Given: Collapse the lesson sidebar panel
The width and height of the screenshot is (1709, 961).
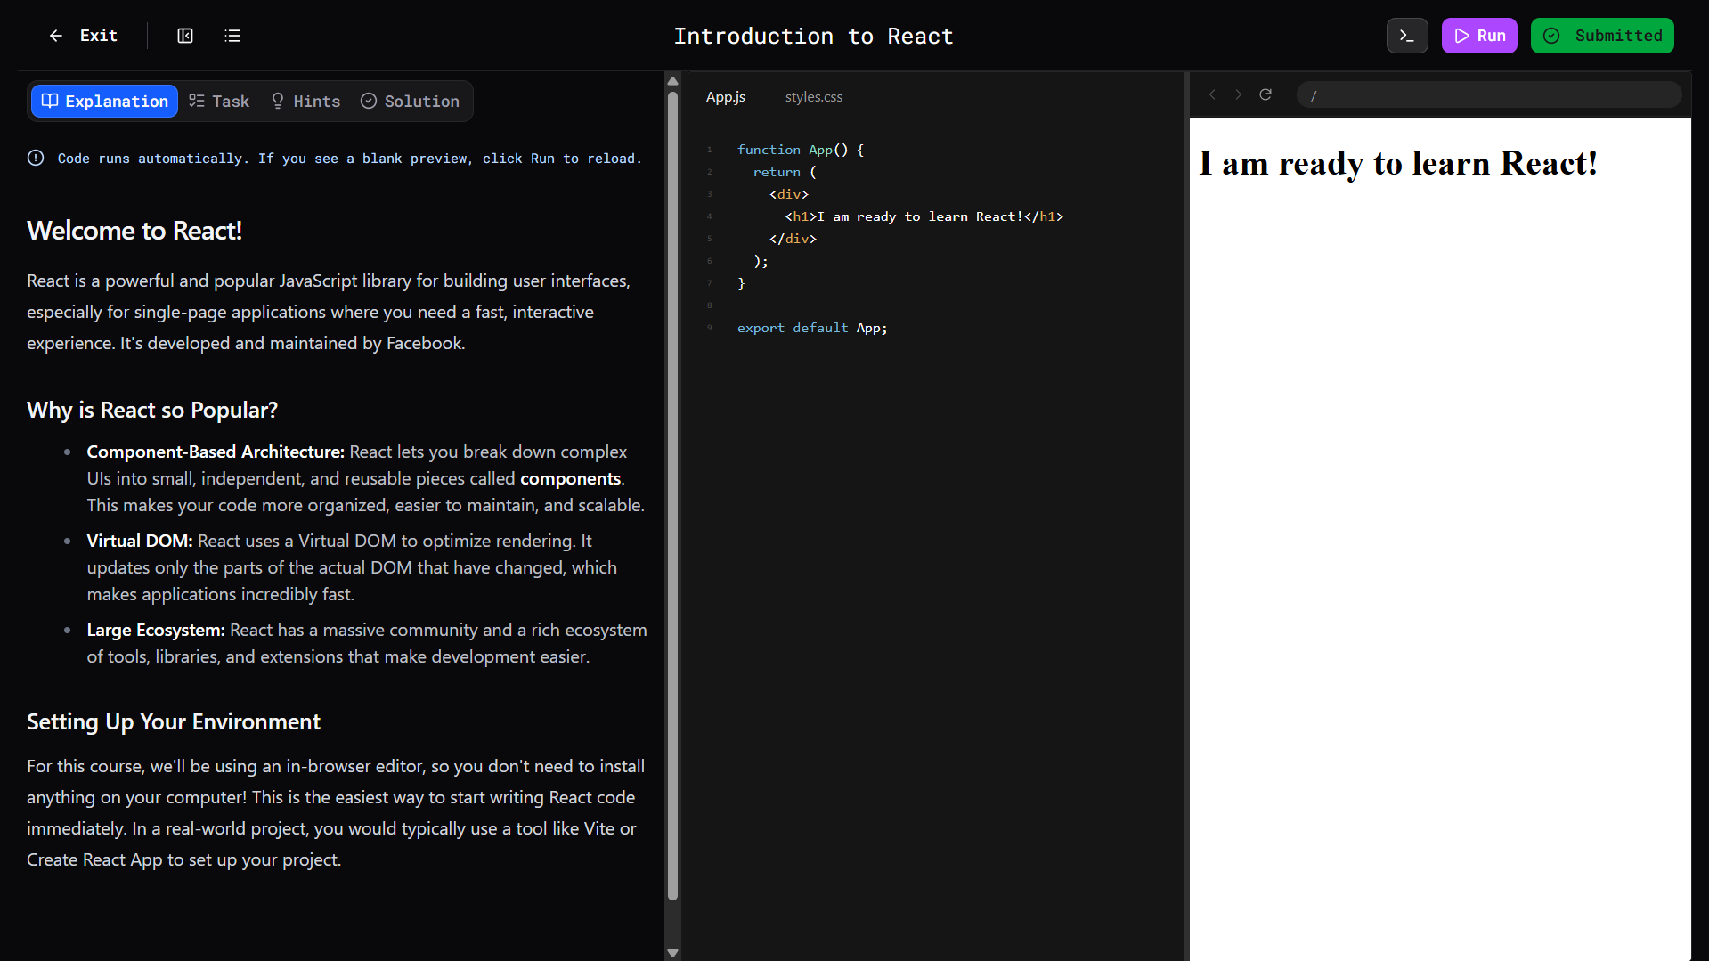Looking at the screenshot, I should pos(185,36).
